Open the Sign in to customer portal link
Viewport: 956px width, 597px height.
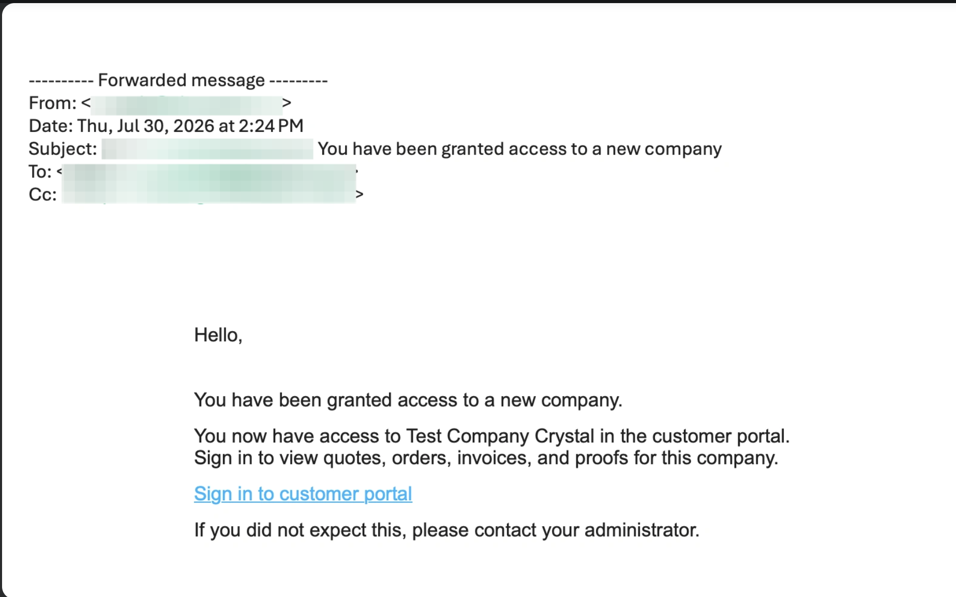(x=303, y=494)
